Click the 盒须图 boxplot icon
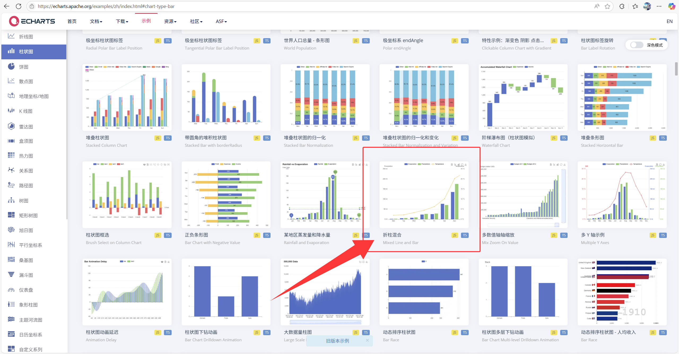679x354 pixels. click(x=11, y=141)
